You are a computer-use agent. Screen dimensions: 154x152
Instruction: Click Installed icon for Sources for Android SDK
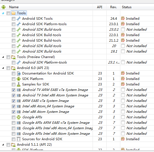tap(123, 139)
